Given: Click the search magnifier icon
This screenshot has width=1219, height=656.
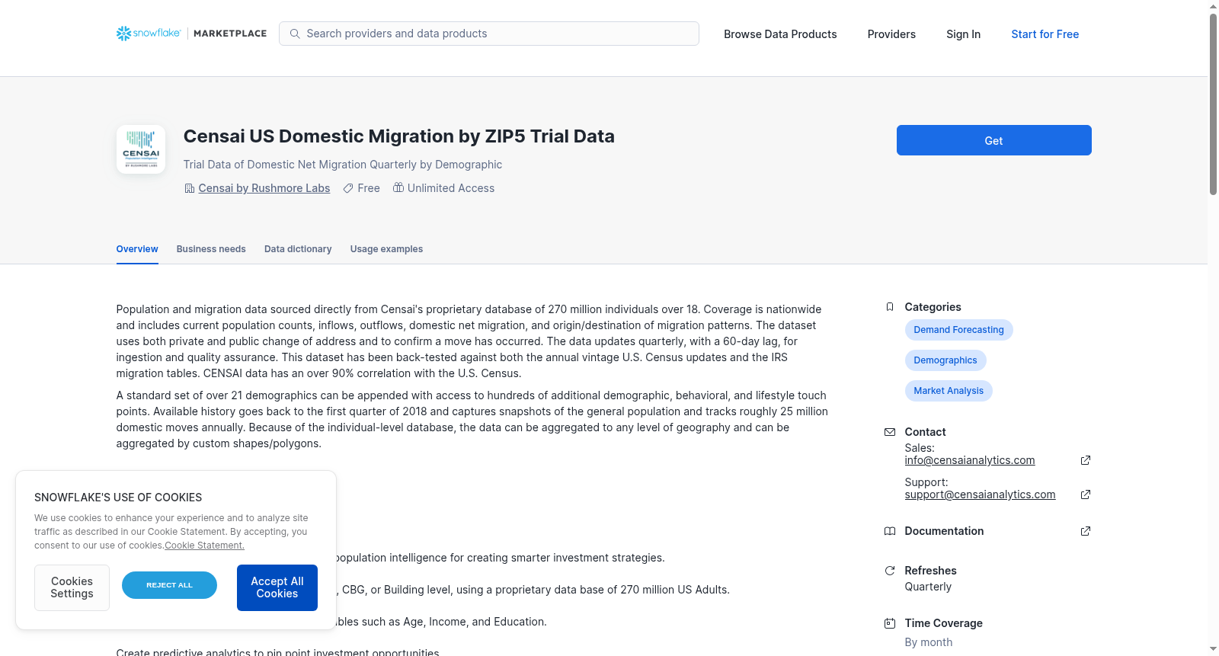Looking at the screenshot, I should pyautogui.click(x=295, y=34).
